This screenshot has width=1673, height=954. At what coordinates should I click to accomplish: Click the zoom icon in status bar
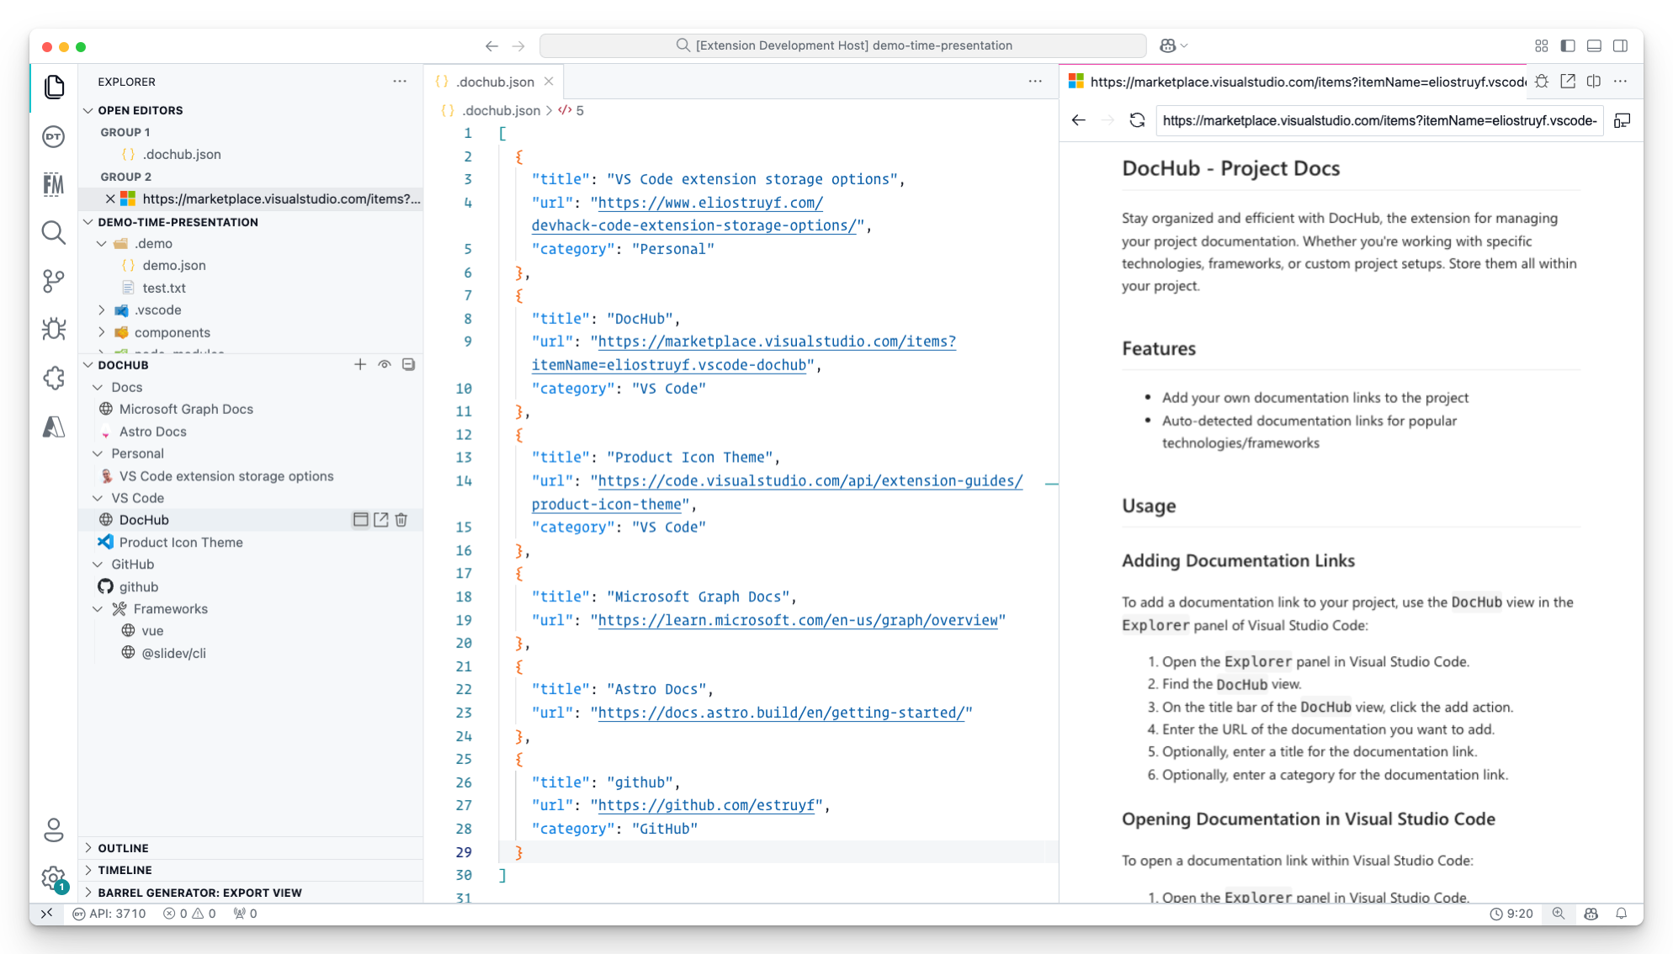click(x=1559, y=914)
